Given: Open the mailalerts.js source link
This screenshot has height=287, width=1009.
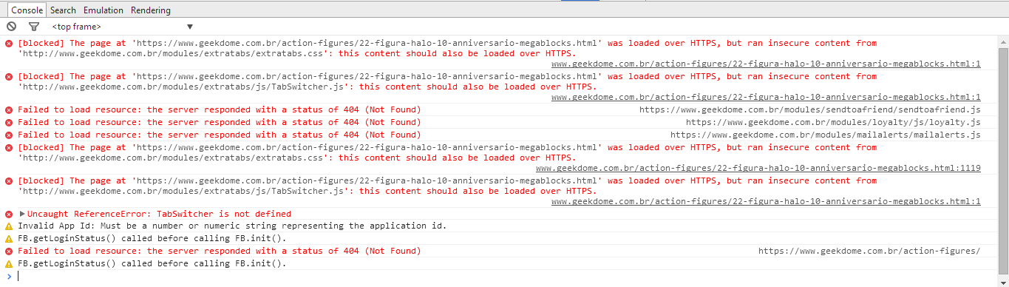Looking at the screenshot, I should [826, 135].
